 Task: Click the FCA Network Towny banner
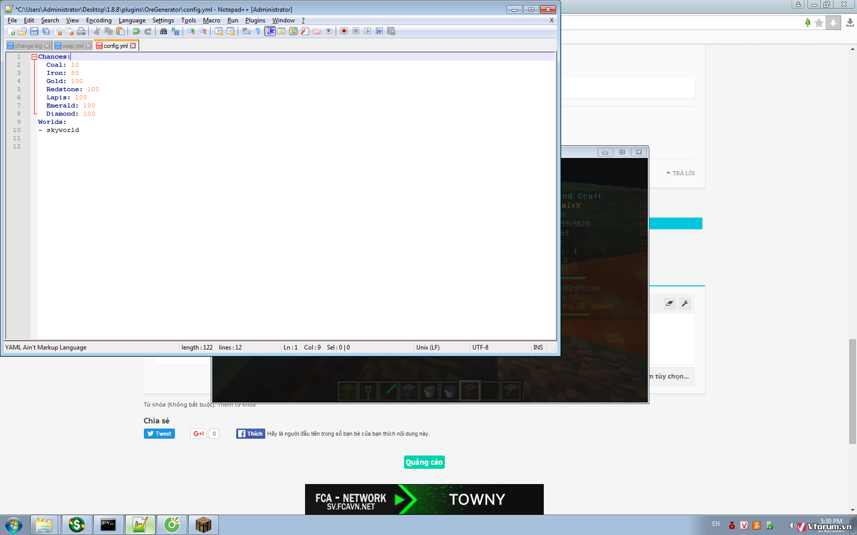424,499
